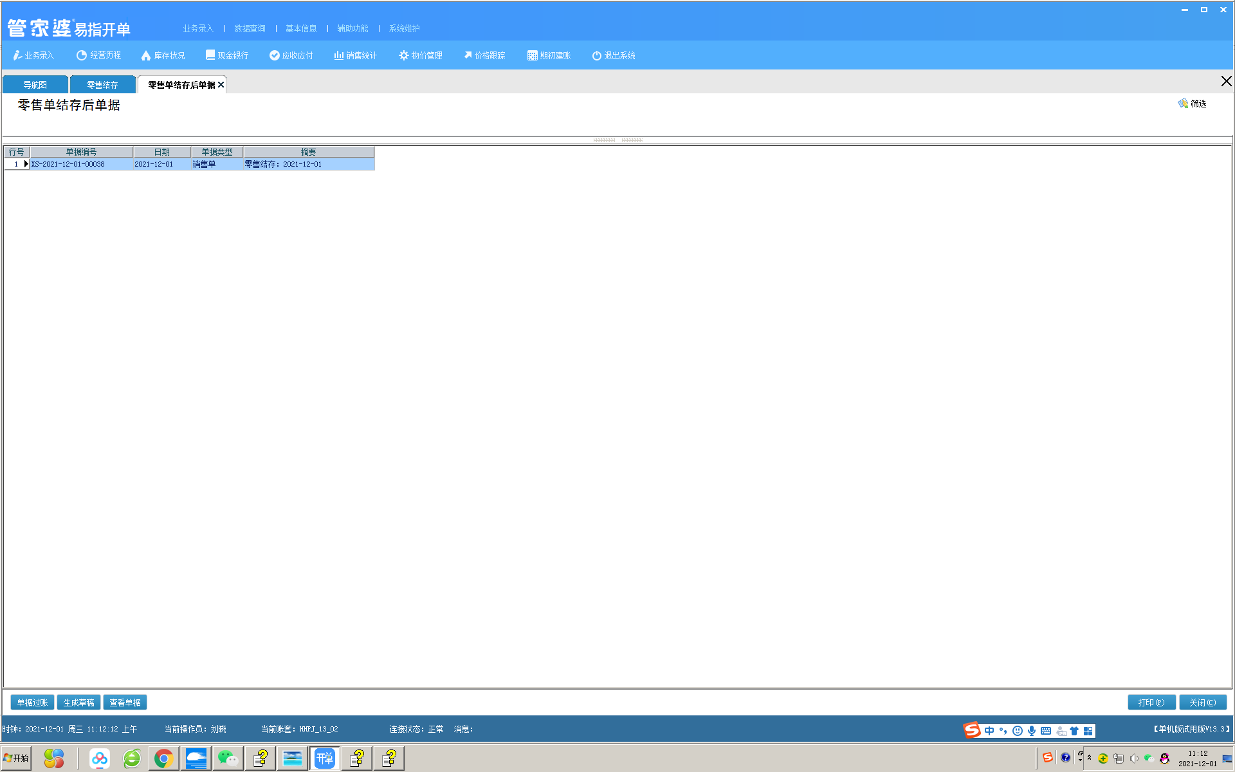Open 销售统计 chart icon

coord(338,55)
